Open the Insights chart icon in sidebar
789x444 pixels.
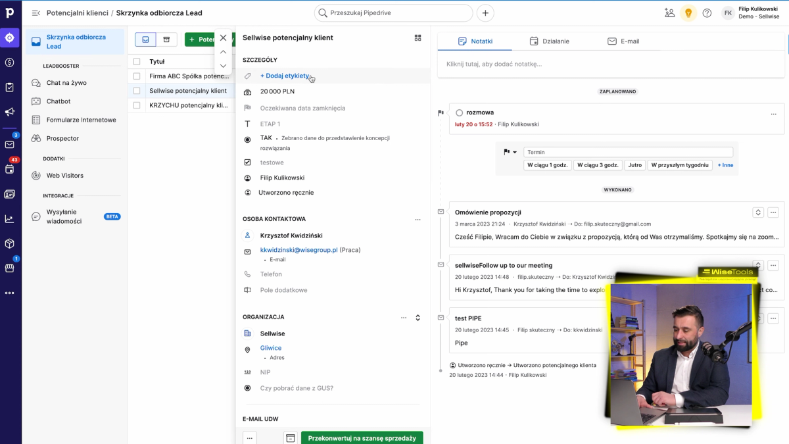[10, 219]
